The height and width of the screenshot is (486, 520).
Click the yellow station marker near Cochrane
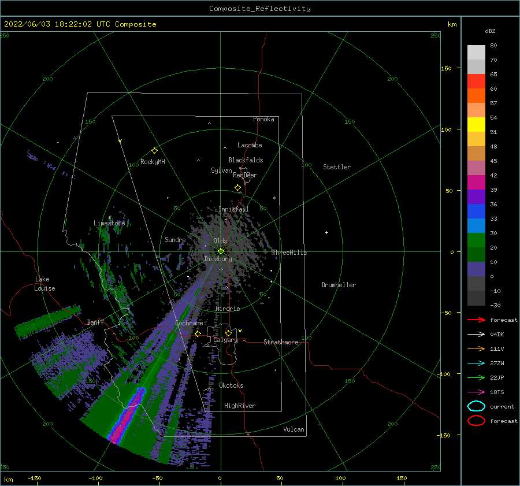(x=198, y=333)
